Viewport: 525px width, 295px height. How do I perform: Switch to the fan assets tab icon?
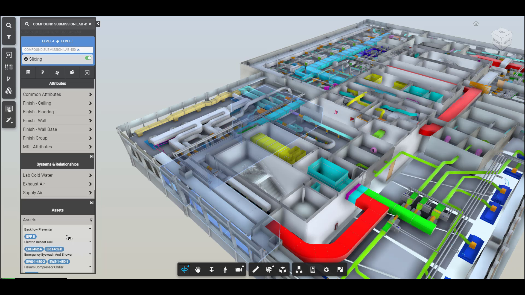[57, 73]
